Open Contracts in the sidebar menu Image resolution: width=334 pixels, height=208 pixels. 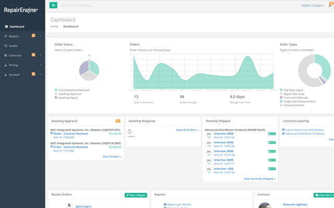(22, 56)
